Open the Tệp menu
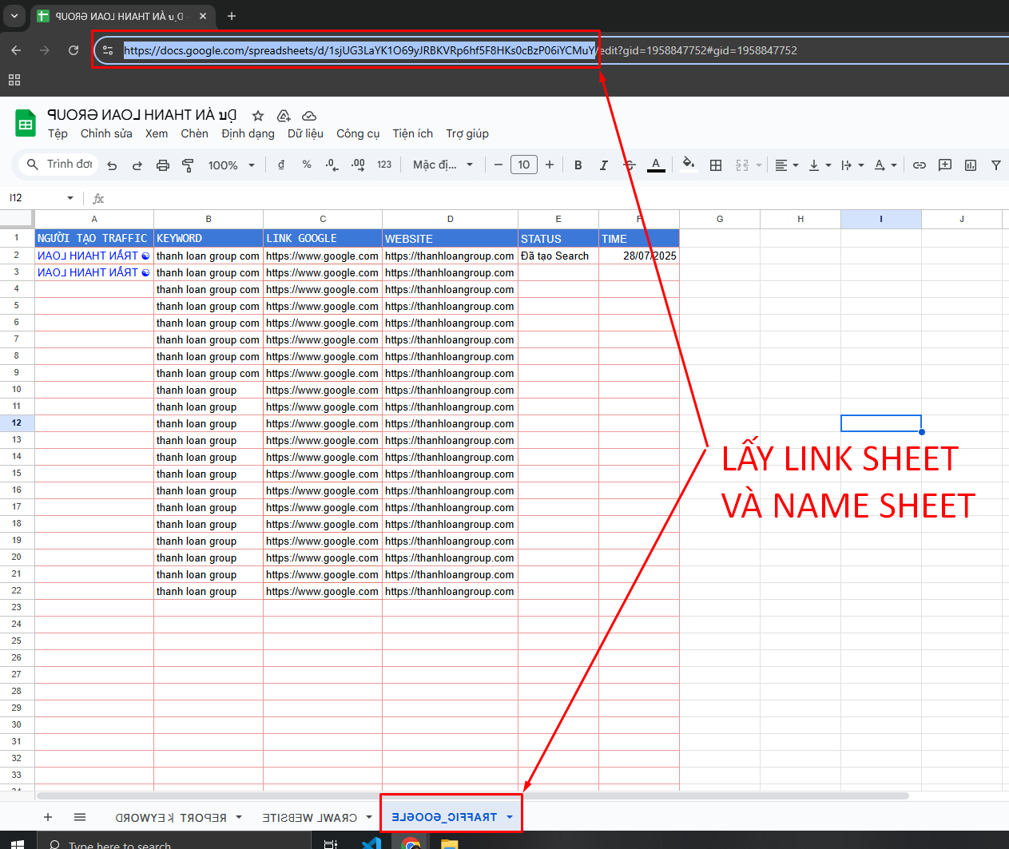This screenshot has width=1009, height=849. coord(58,133)
